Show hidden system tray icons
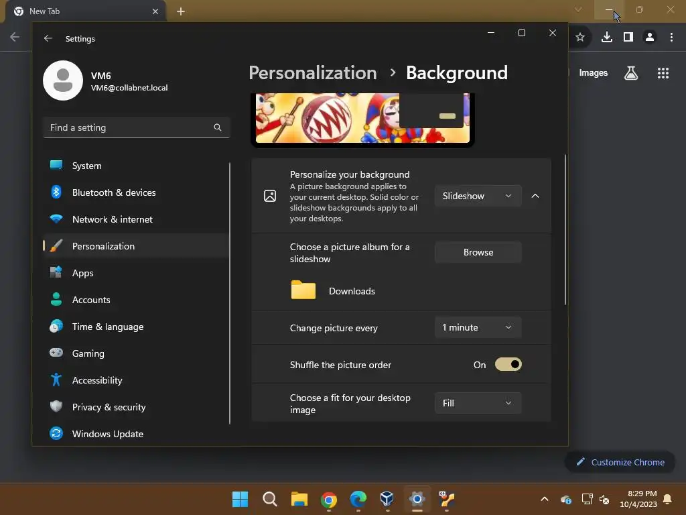 [544, 499]
